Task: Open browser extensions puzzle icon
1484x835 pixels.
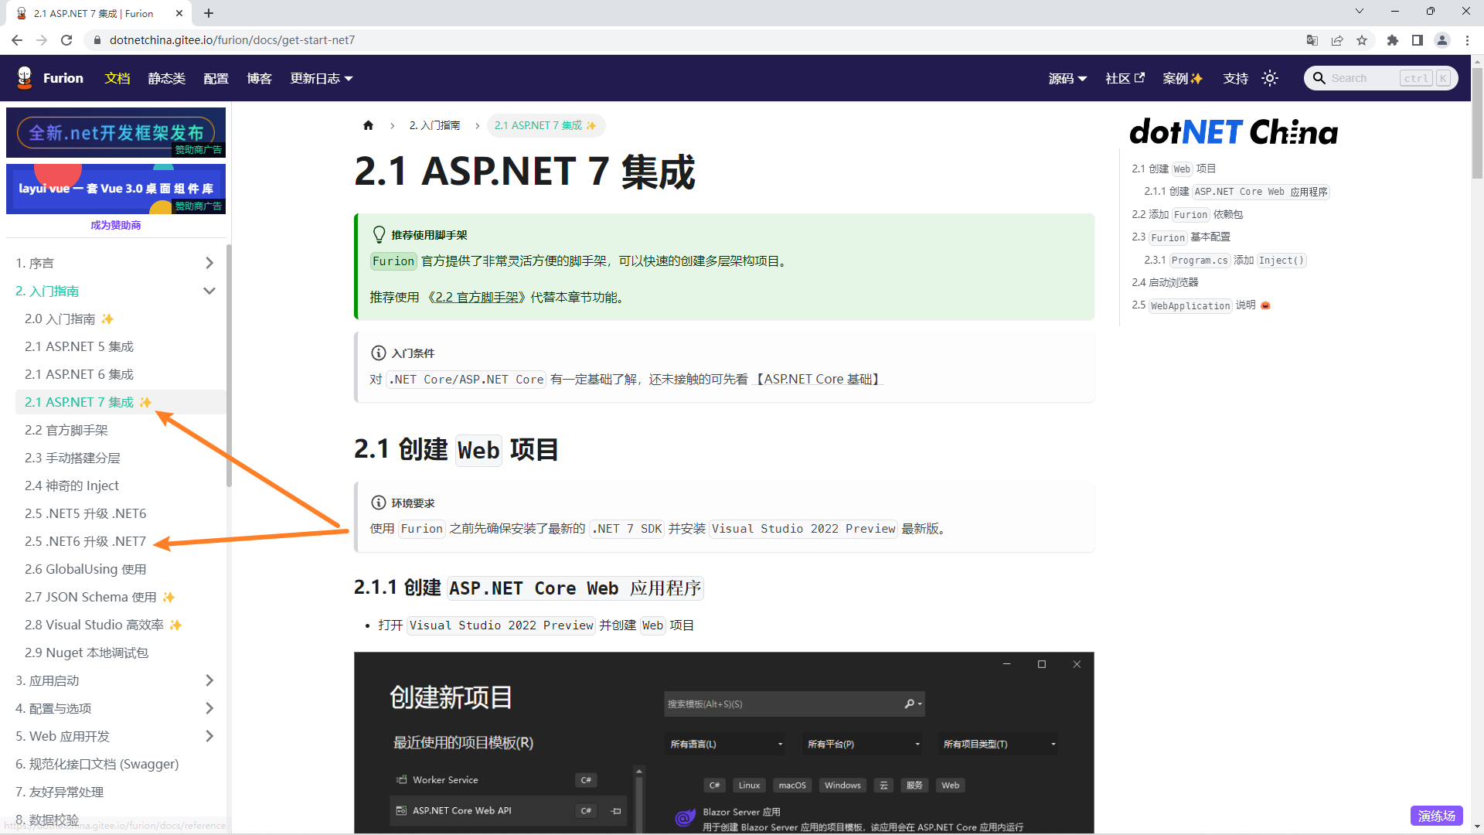Action: tap(1393, 40)
